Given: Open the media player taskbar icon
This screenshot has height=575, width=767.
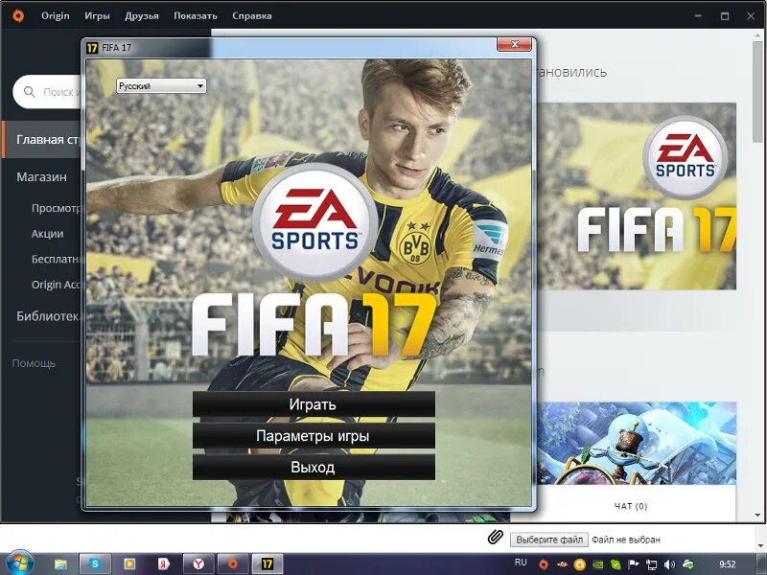Looking at the screenshot, I should point(129,564).
